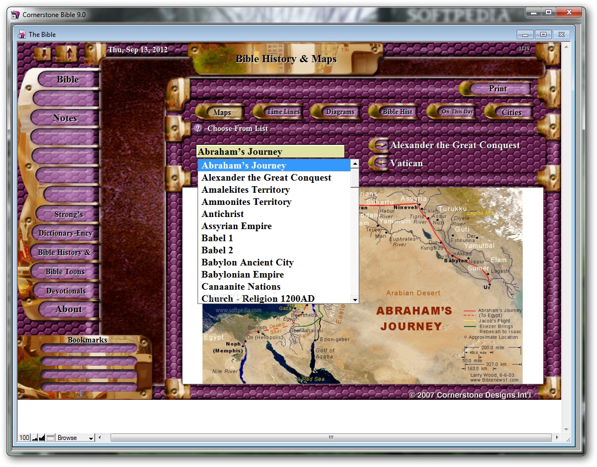This screenshot has width=597, height=467.
Task: Open the Abraham's Journey map selector field
Action: coord(270,151)
